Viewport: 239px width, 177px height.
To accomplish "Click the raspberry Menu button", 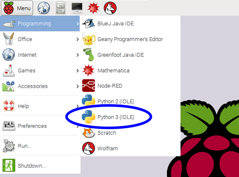I will point(17,8).
